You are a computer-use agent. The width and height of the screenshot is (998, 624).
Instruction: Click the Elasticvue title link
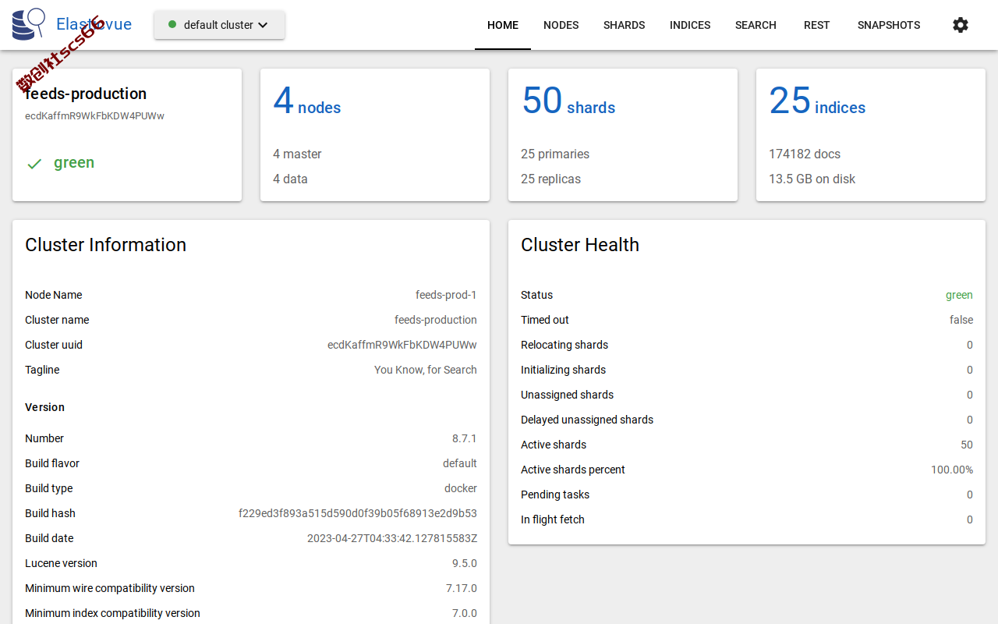94,24
